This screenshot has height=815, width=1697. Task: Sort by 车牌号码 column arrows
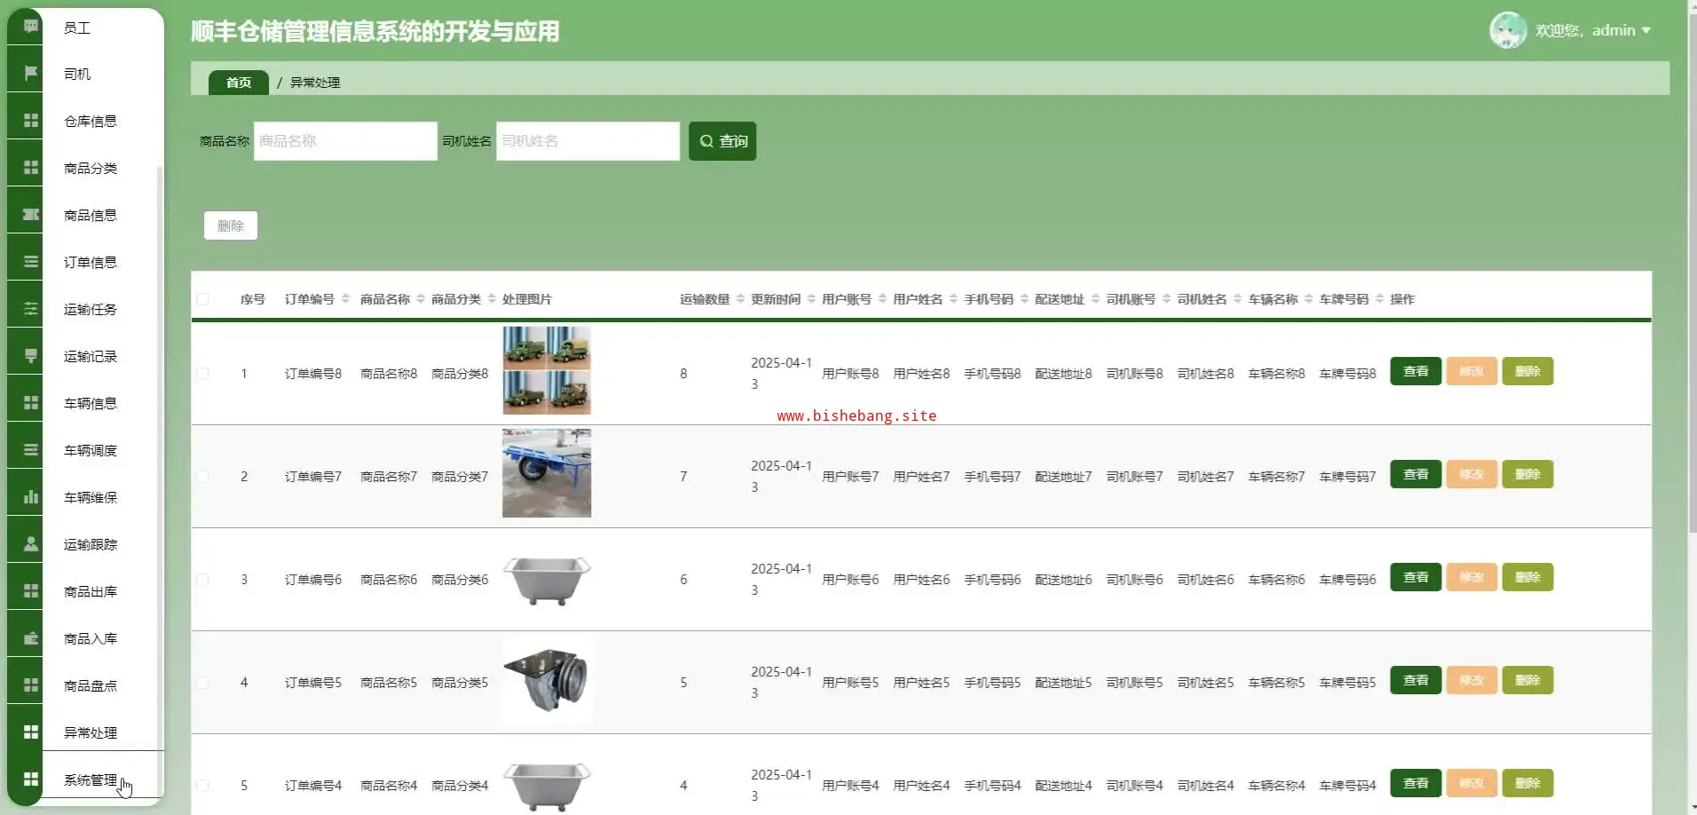click(x=1379, y=299)
